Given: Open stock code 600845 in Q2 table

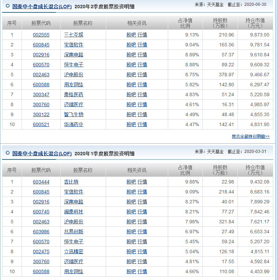Looking at the screenshot, I should coord(41,45).
